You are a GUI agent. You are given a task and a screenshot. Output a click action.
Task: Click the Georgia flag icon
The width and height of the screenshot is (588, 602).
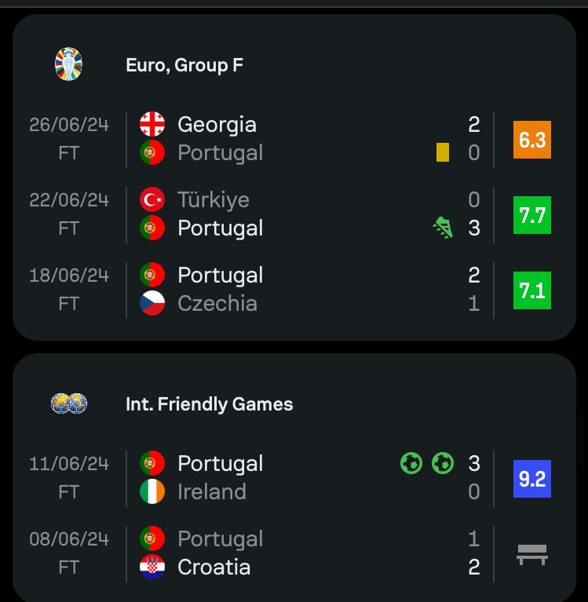pos(152,124)
